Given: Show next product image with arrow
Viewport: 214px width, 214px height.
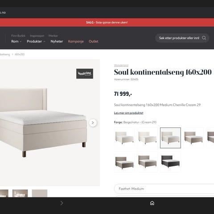Looking at the screenshot, I should [x=93, y=123].
